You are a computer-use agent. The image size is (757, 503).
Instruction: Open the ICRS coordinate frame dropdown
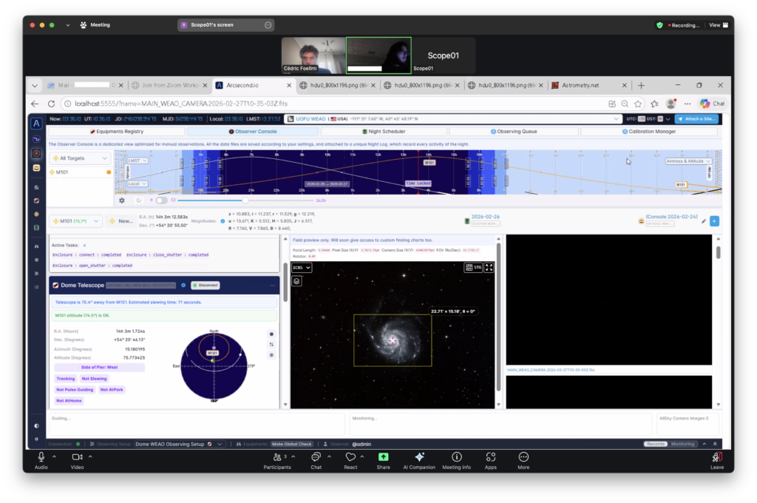click(x=302, y=268)
